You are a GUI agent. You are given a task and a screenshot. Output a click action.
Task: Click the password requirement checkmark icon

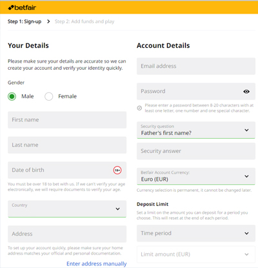139,108
